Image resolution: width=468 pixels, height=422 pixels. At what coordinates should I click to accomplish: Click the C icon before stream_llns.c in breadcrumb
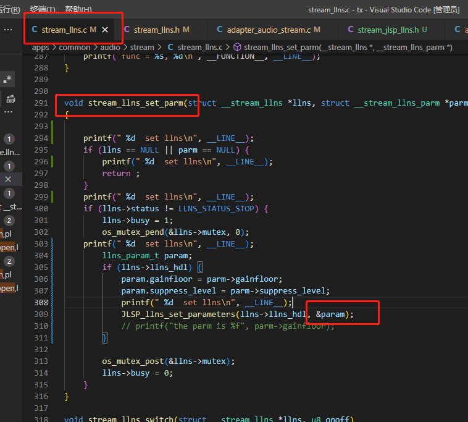[170, 47]
